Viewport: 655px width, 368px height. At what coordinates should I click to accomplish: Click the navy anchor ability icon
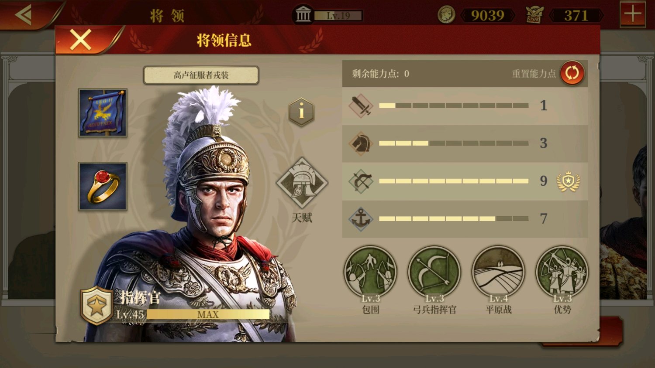click(x=361, y=219)
